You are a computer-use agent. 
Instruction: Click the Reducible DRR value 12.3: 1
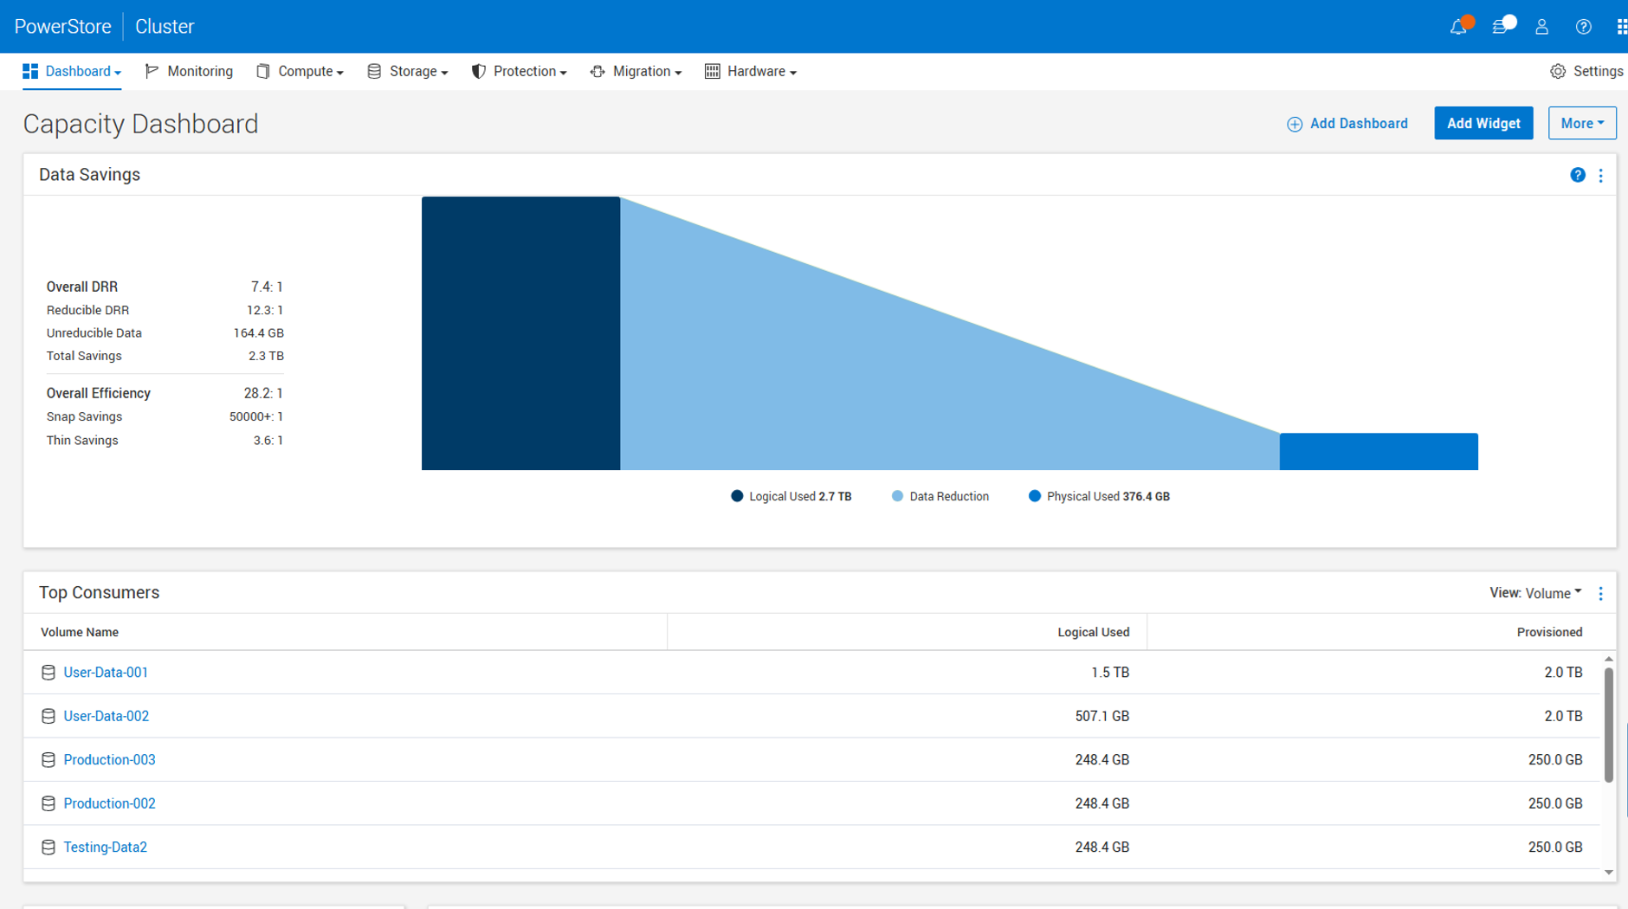pos(265,310)
